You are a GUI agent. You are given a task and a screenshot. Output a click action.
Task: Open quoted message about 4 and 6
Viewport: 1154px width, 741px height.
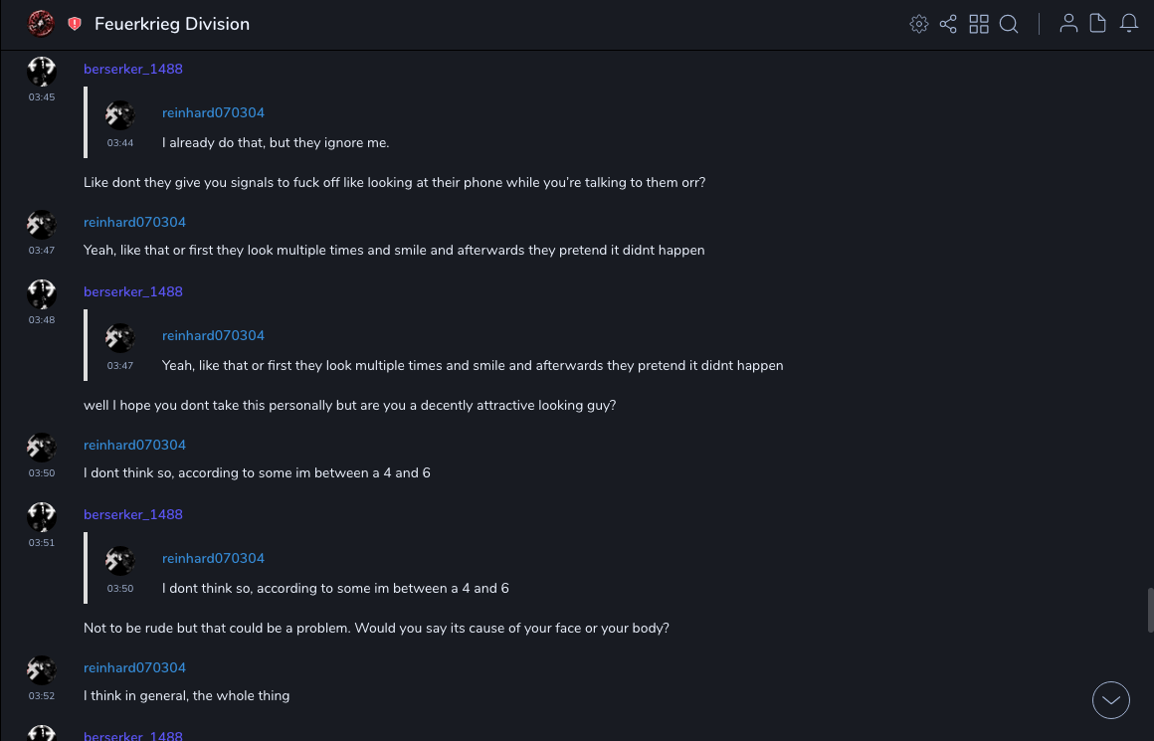pos(335,588)
